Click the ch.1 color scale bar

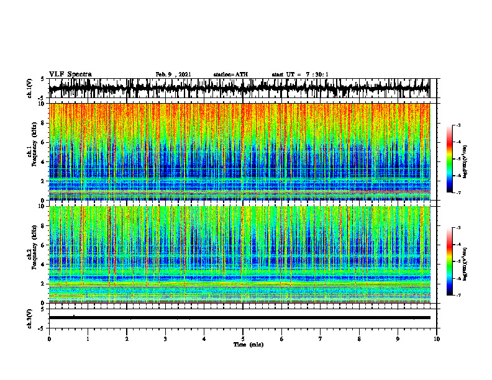click(x=450, y=159)
